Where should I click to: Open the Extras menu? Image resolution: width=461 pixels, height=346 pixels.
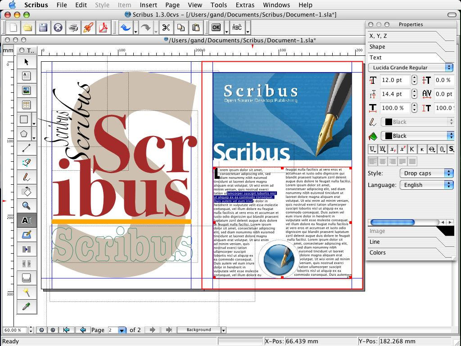click(245, 5)
